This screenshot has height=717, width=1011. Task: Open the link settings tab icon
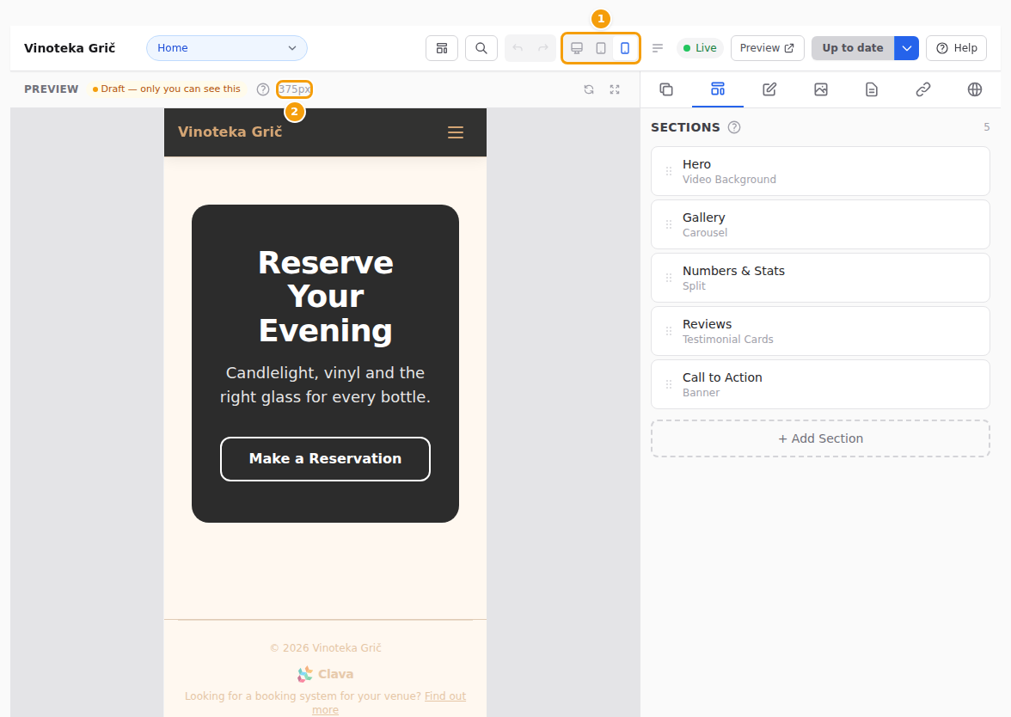coord(923,89)
